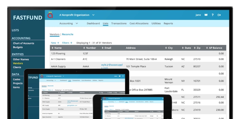Screen dimensions: 239x119
Task: Sort by State column on the monitor
Action: (x=186, y=48)
